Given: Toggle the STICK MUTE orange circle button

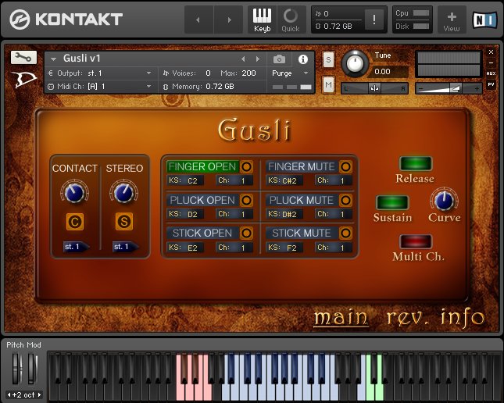Looking at the screenshot, I should pyautogui.click(x=346, y=233).
